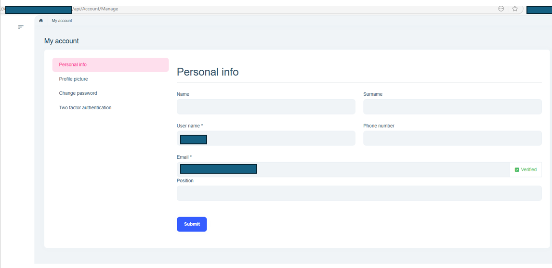Focus the Name input field
The width and height of the screenshot is (552, 268).
coord(266,107)
